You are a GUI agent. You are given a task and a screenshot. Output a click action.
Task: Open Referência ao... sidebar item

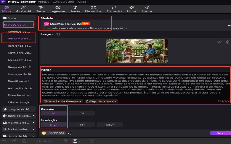(x=19, y=46)
